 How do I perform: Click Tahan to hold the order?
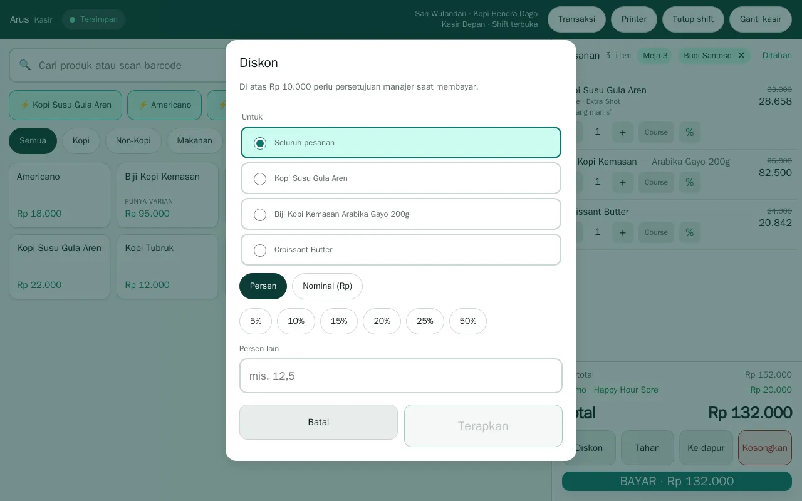pos(647,448)
